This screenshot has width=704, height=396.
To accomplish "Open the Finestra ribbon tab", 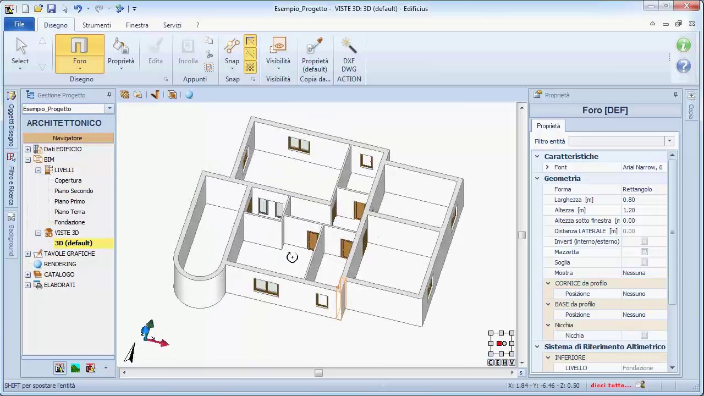I will click(137, 25).
